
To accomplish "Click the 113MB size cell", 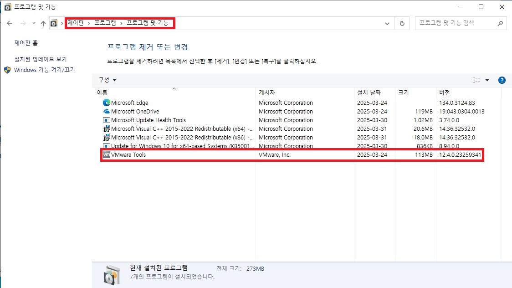I will [x=424, y=155].
